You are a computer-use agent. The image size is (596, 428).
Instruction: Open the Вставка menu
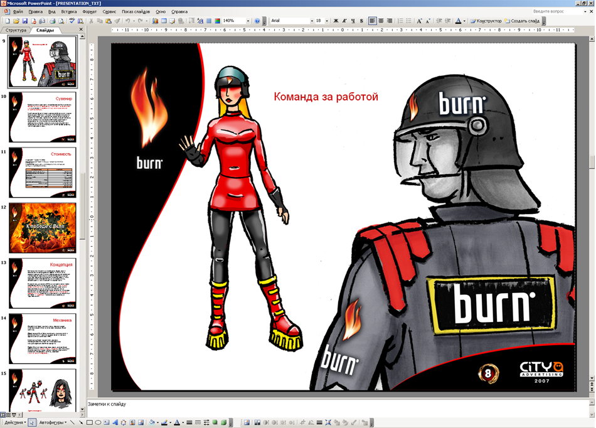[x=69, y=12]
